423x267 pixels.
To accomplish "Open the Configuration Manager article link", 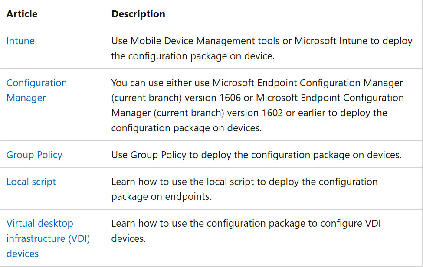I will click(x=37, y=90).
